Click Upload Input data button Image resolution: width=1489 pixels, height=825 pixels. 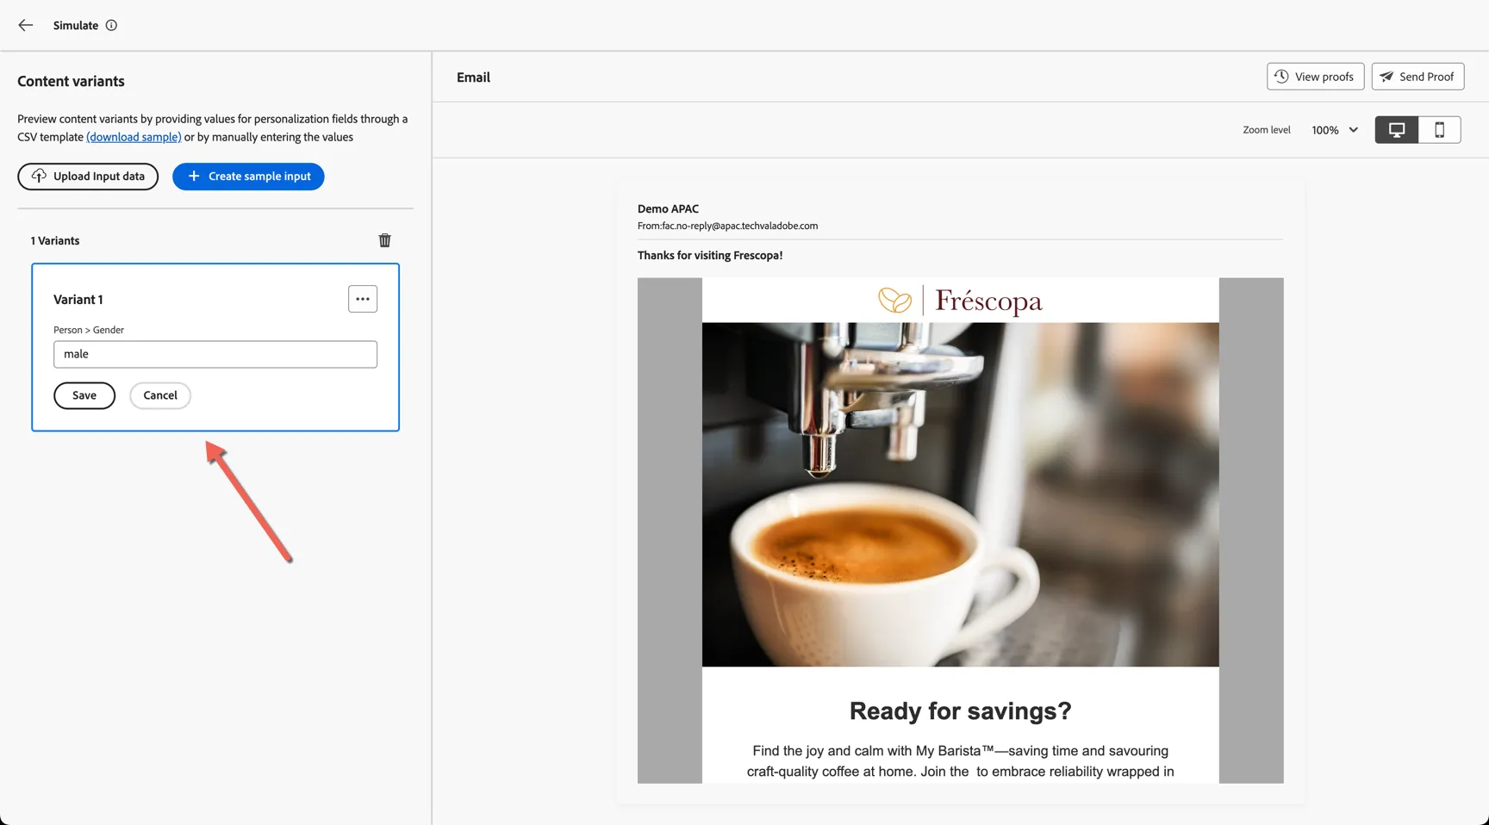(88, 177)
